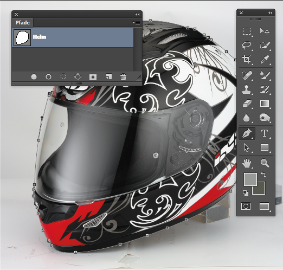Collapse the toolbox panel with double arrows
This screenshot has height=270, width=283.
(x=270, y=12)
